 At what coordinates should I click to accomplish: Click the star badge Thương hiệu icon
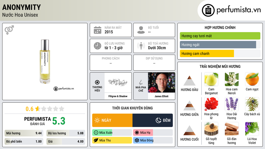coord(97,82)
